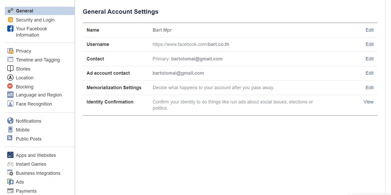Go to Security and Login settings
The width and height of the screenshot is (391, 195).
coord(35,20)
